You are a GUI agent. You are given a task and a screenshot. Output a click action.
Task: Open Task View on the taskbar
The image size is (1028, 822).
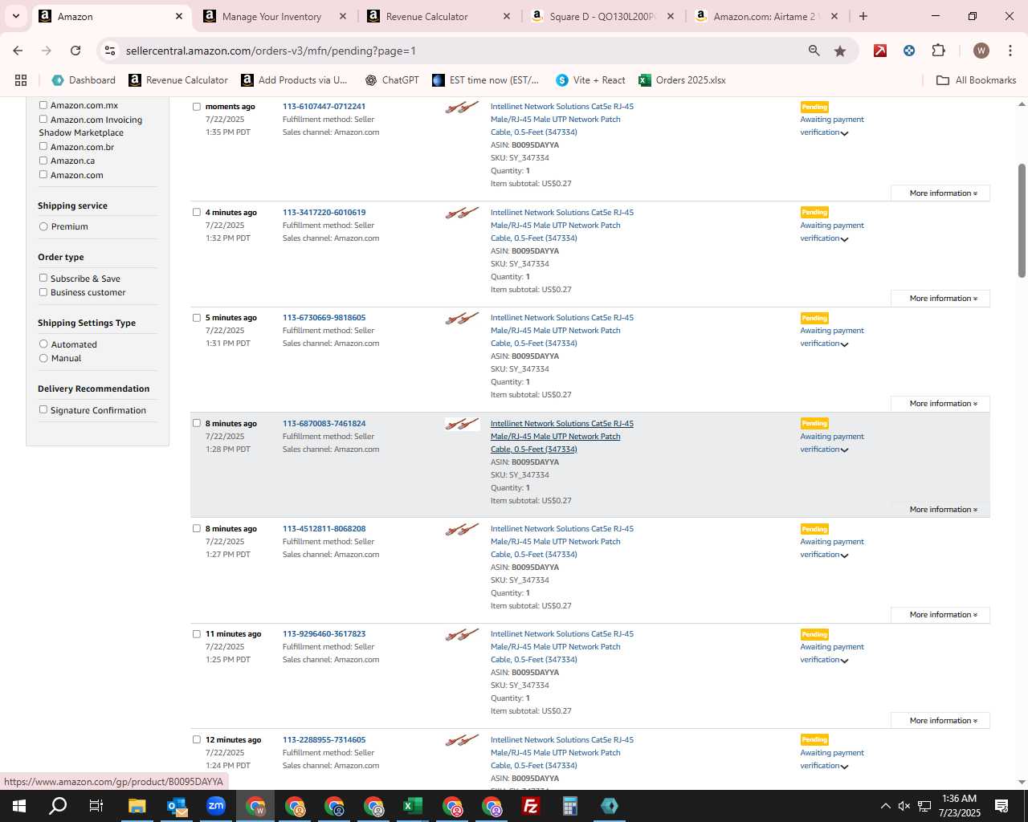point(96,806)
